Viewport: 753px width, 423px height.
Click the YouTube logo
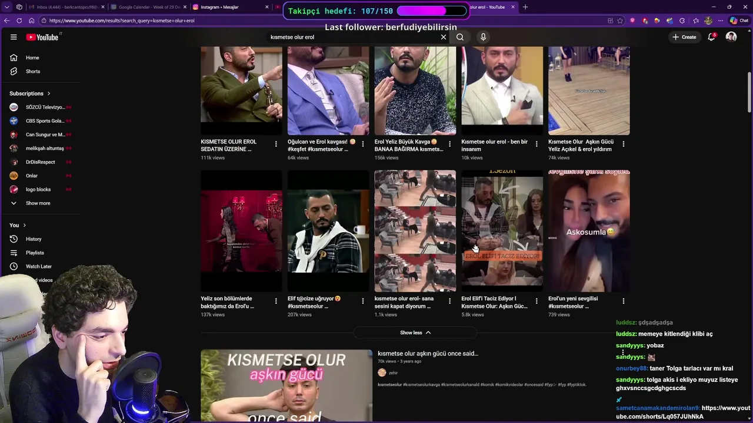pyautogui.click(x=42, y=37)
